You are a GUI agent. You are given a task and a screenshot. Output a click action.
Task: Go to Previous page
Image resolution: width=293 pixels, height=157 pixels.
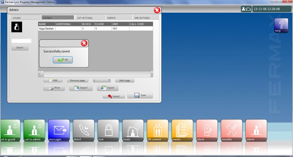(77, 80)
